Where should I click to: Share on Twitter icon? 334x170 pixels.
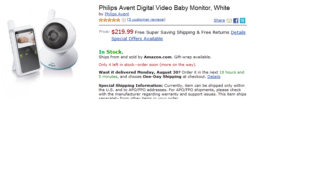pyautogui.click(x=243, y=21)
